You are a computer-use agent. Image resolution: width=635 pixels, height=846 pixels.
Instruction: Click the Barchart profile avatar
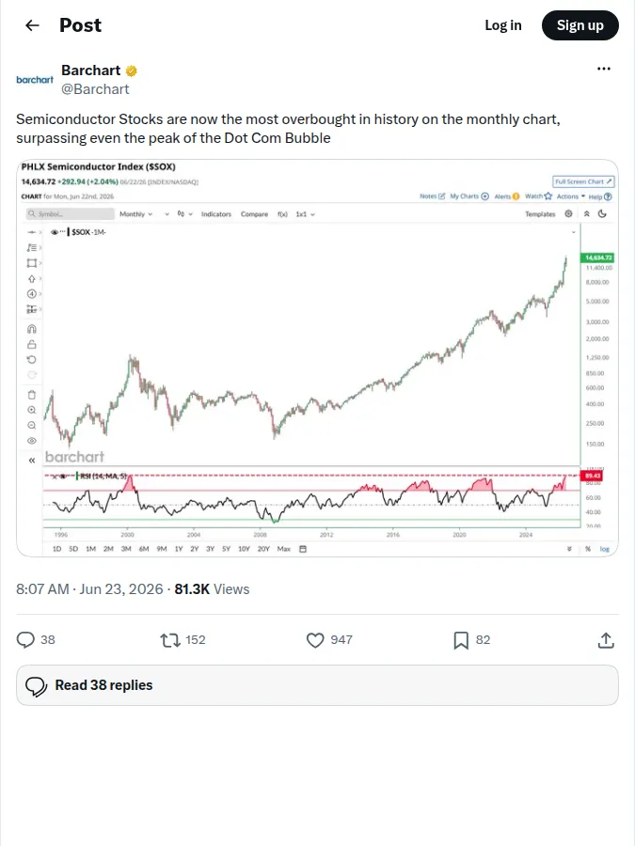35,80
